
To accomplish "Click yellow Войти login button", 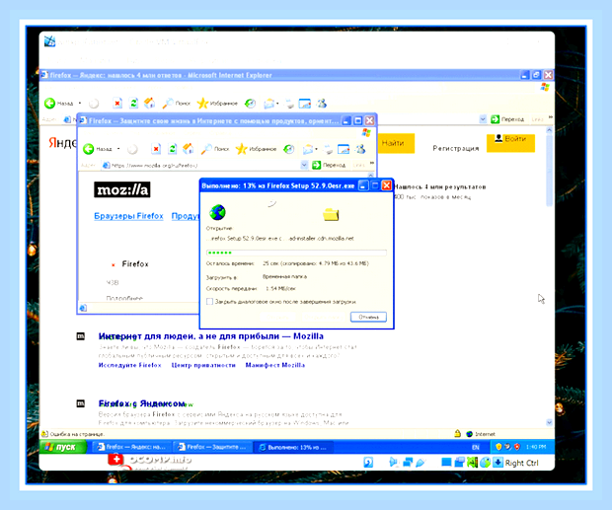I will [510, 143].
